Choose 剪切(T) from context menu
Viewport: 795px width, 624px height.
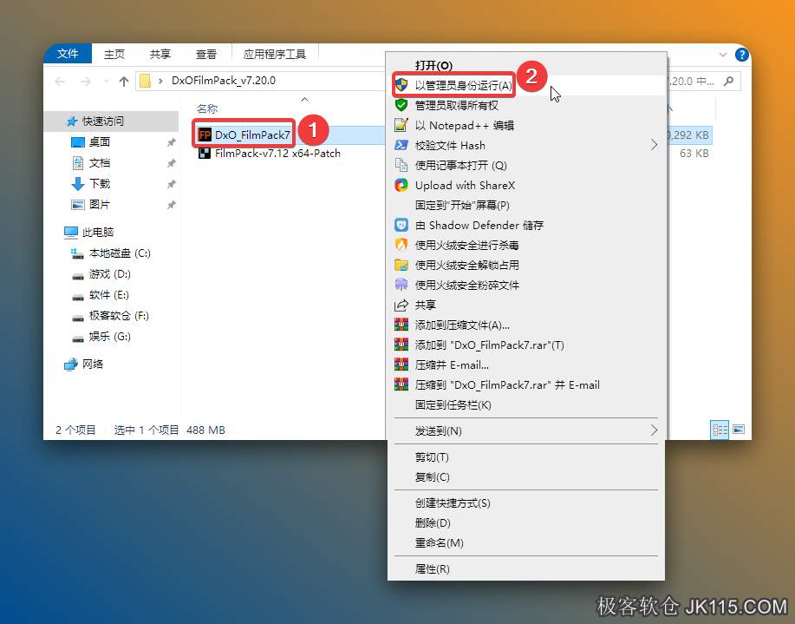526,457
